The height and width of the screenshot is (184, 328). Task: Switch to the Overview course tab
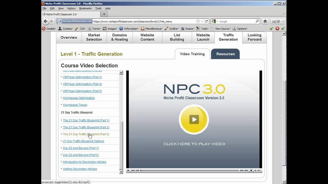coord(69,37)
